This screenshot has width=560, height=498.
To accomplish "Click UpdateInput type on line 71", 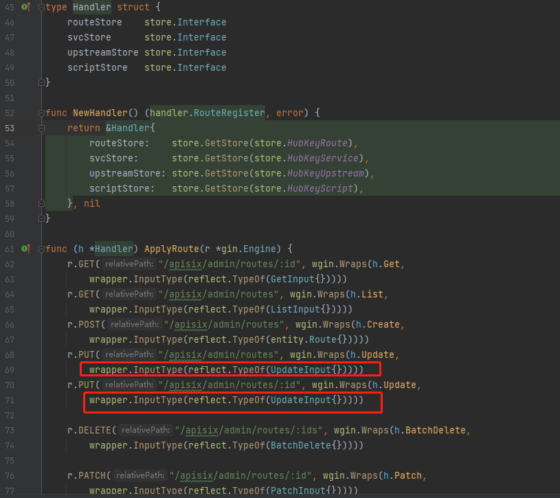I will (301, 400).
